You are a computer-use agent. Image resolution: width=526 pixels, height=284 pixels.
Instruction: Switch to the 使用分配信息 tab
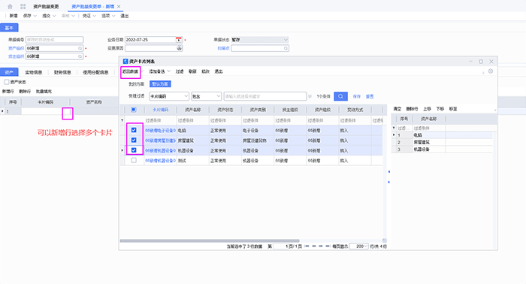point(95,72)
